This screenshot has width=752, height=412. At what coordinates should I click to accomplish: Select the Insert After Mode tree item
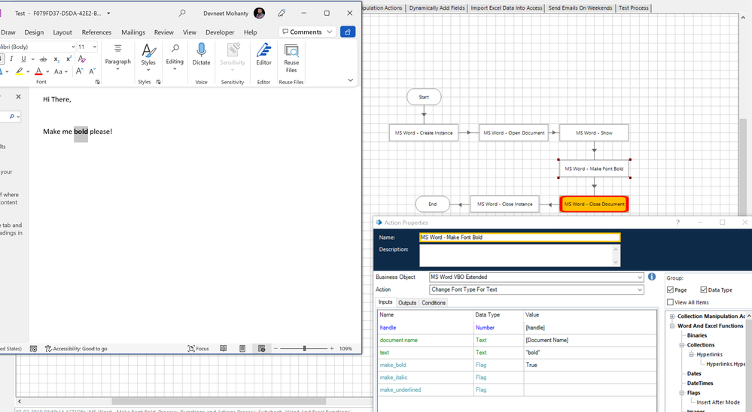pyautogui.click(x=718, y=402)
